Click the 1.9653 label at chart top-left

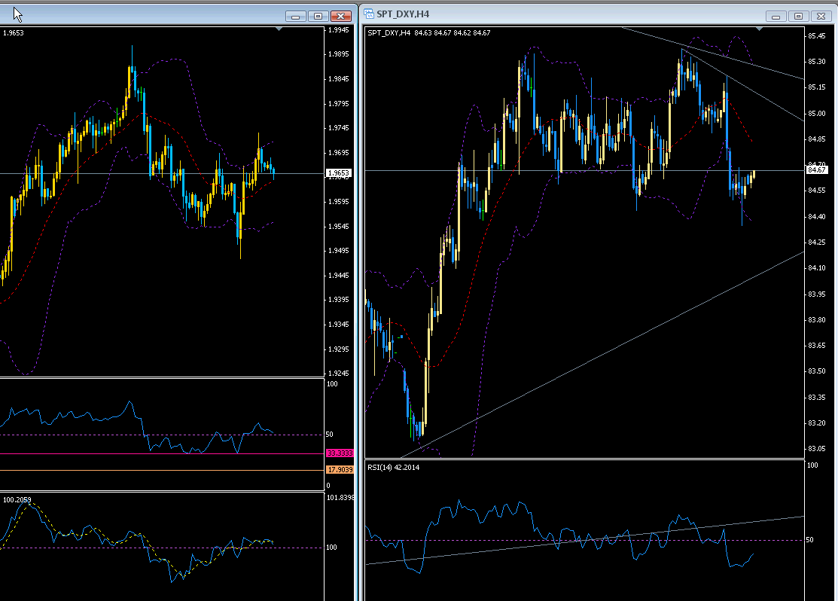point(14,32)
